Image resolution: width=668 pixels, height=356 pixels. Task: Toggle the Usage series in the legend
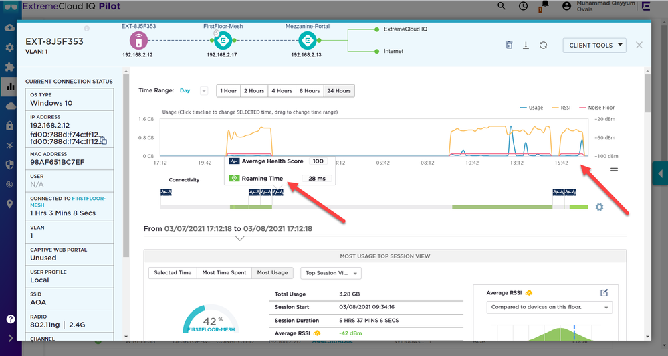click(531, 108)
